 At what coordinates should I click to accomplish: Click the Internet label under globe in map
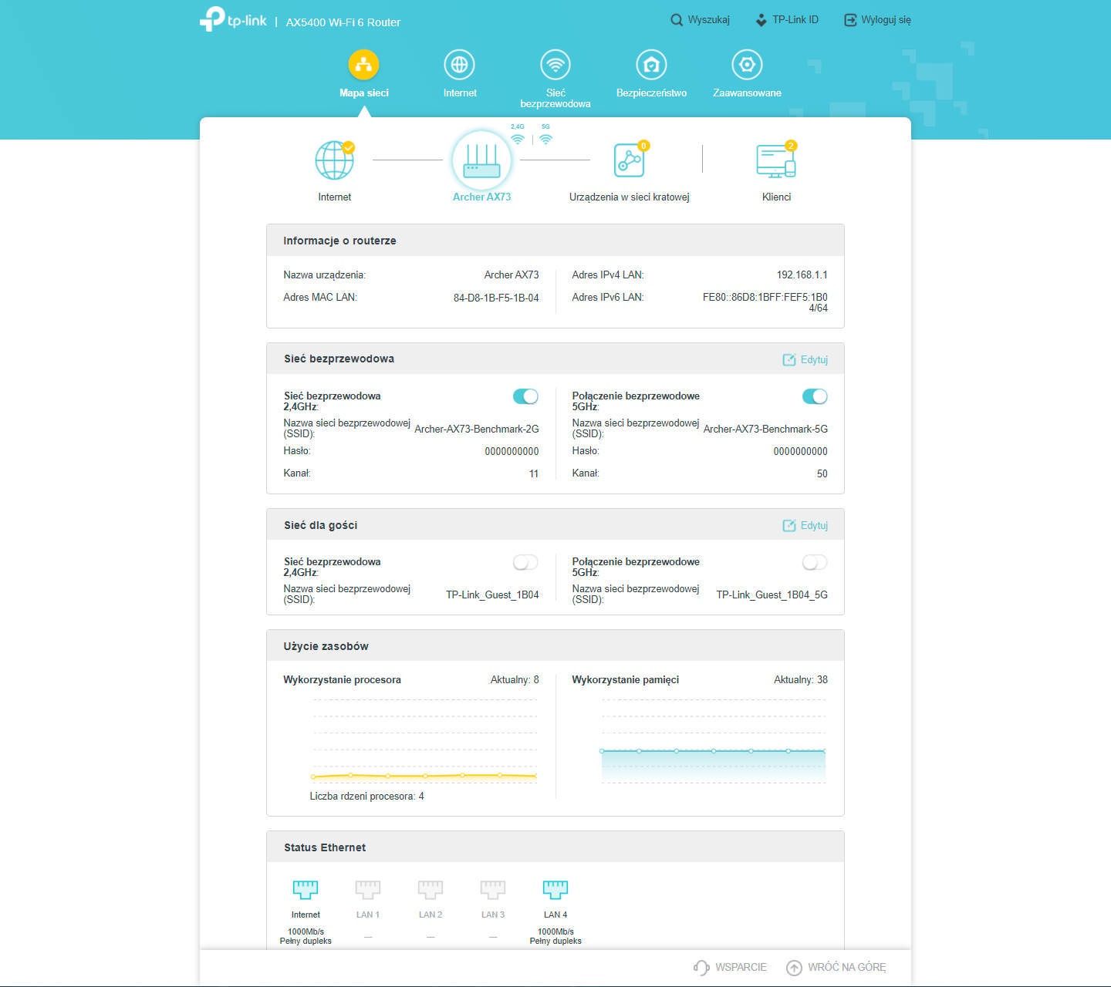tap(335, 197)
